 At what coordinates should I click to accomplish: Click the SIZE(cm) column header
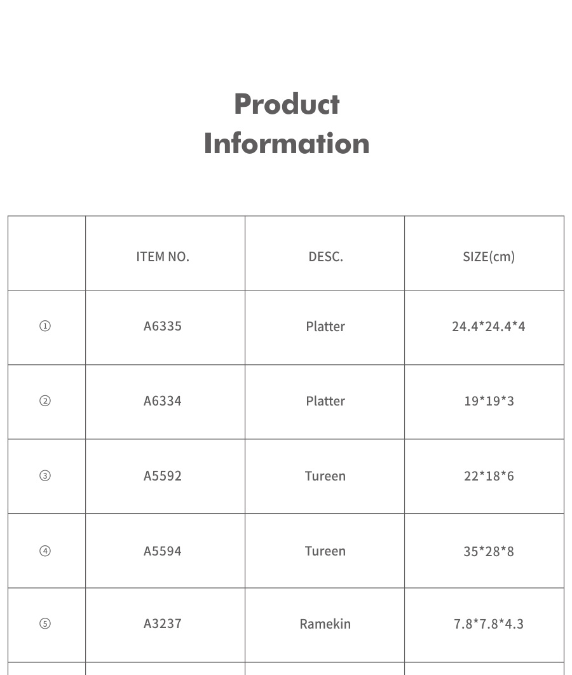pos(489,257)
